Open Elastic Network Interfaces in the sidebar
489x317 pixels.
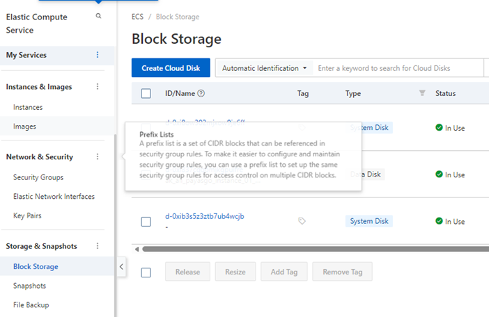(54, 196)
